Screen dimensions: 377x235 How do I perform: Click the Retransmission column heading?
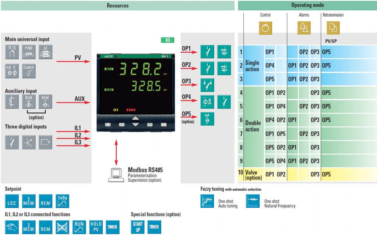pos(333,15)
